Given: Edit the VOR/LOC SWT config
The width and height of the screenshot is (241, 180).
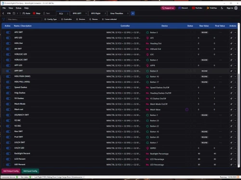Looking at the screenshot, I should coord(231,60).
